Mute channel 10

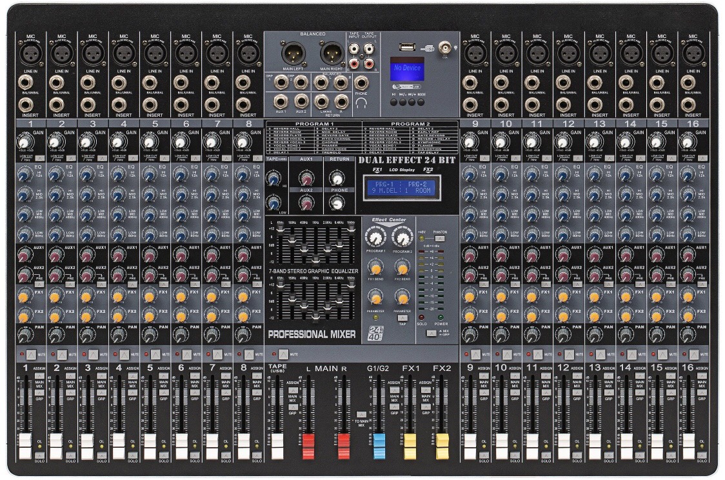point(507,355)
